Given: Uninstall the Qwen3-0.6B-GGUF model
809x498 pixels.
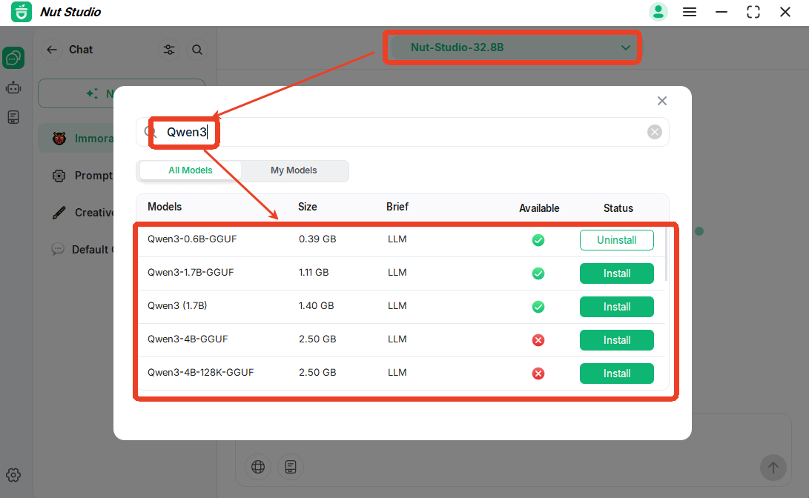Looking at the screenshot, I should pos(616,240).
